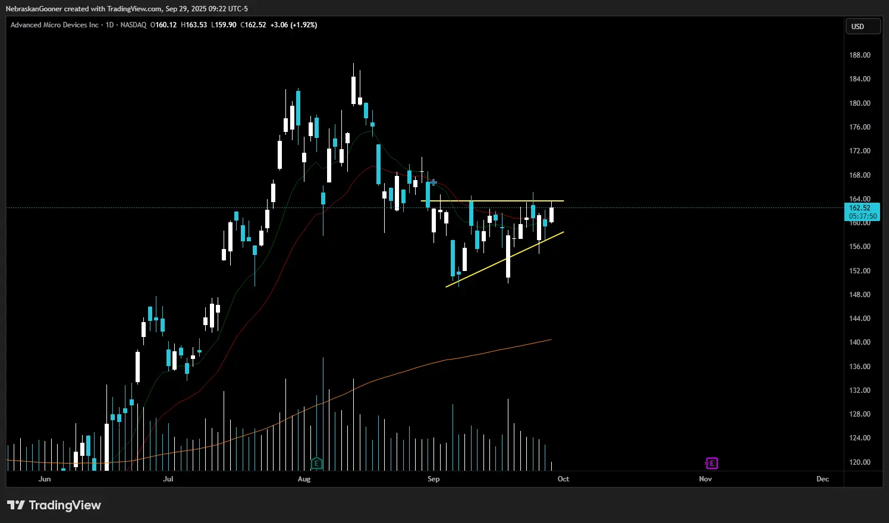889x523 pixels.
Task: Click the Sep label on time axis
Action: [433, 479]
